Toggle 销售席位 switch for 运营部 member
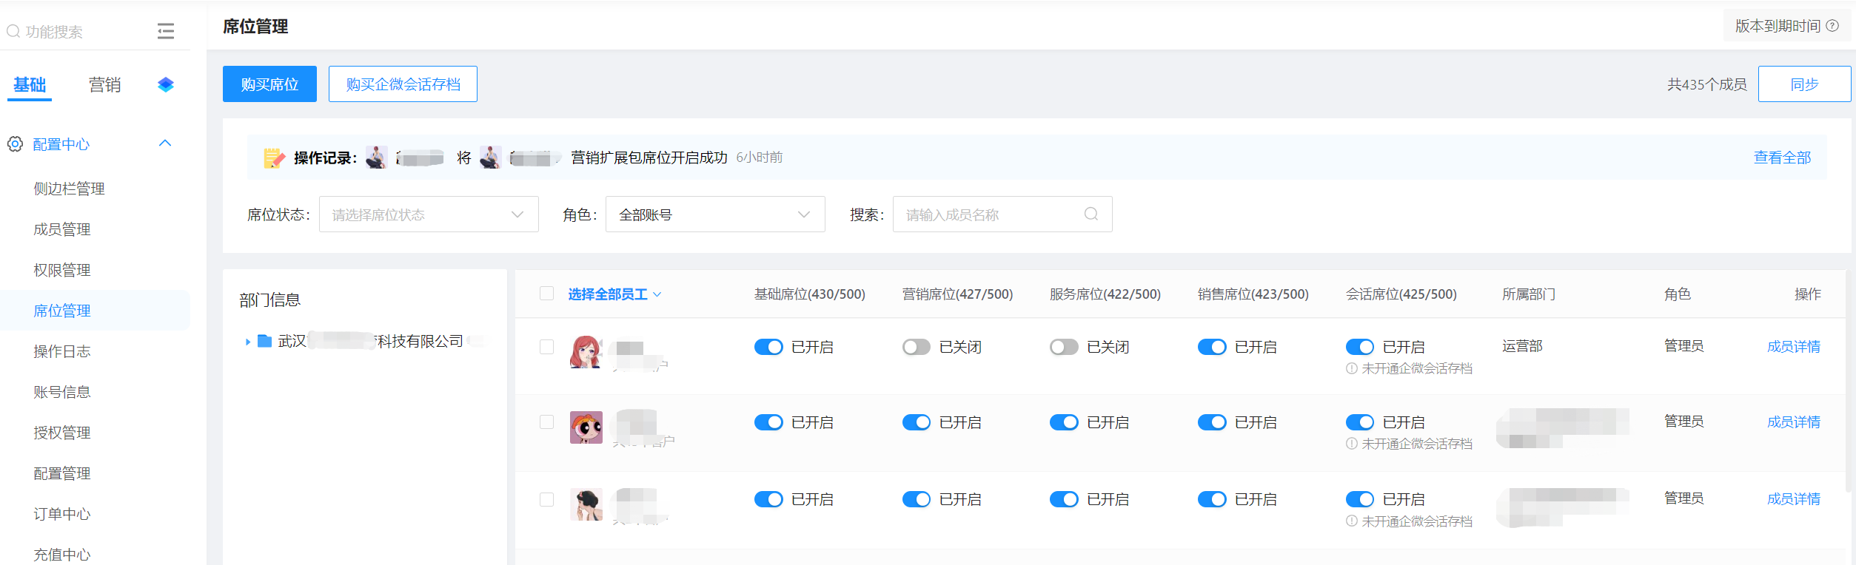Image resolution: width=1856 pixels, height=565 pixels. coord(1212,347)
